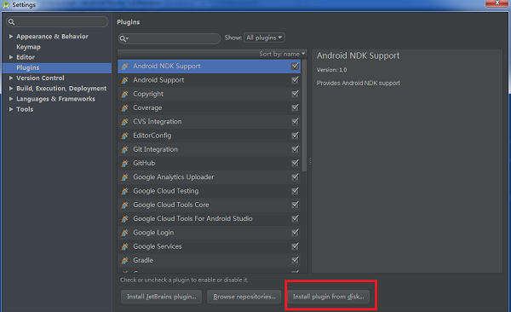Click Install JetBrains plugin button
511x312 pixels.
[161, 297]
